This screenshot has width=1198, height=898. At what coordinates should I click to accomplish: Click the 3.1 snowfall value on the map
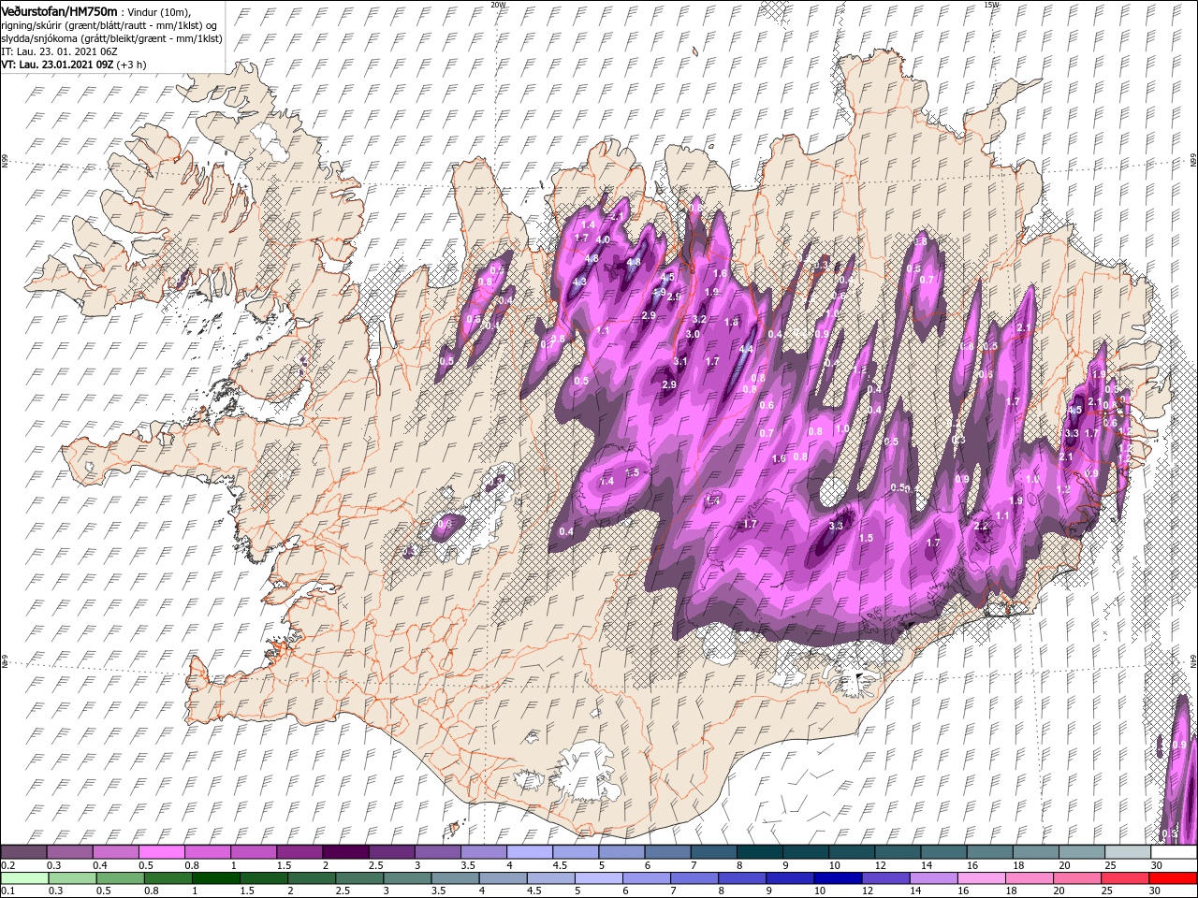click(680, 361)
